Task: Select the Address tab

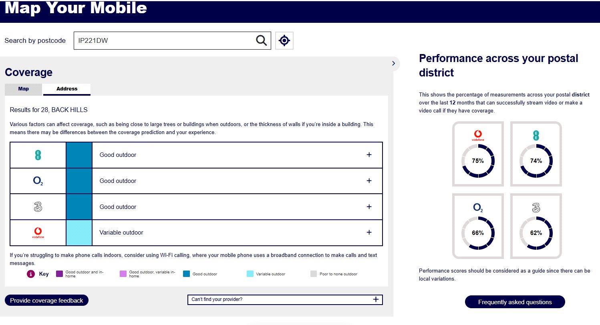Action: pyautogui.click(x=67, y=89)
